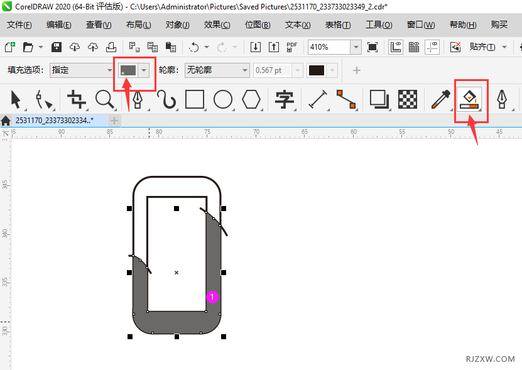Open the 文件 menu
Viewport: 522px width, 370px height.
[x=18, y=24]
